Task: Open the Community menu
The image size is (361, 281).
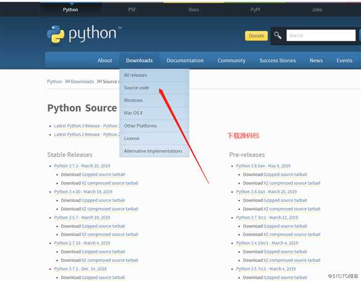Action: coord(232,60)
